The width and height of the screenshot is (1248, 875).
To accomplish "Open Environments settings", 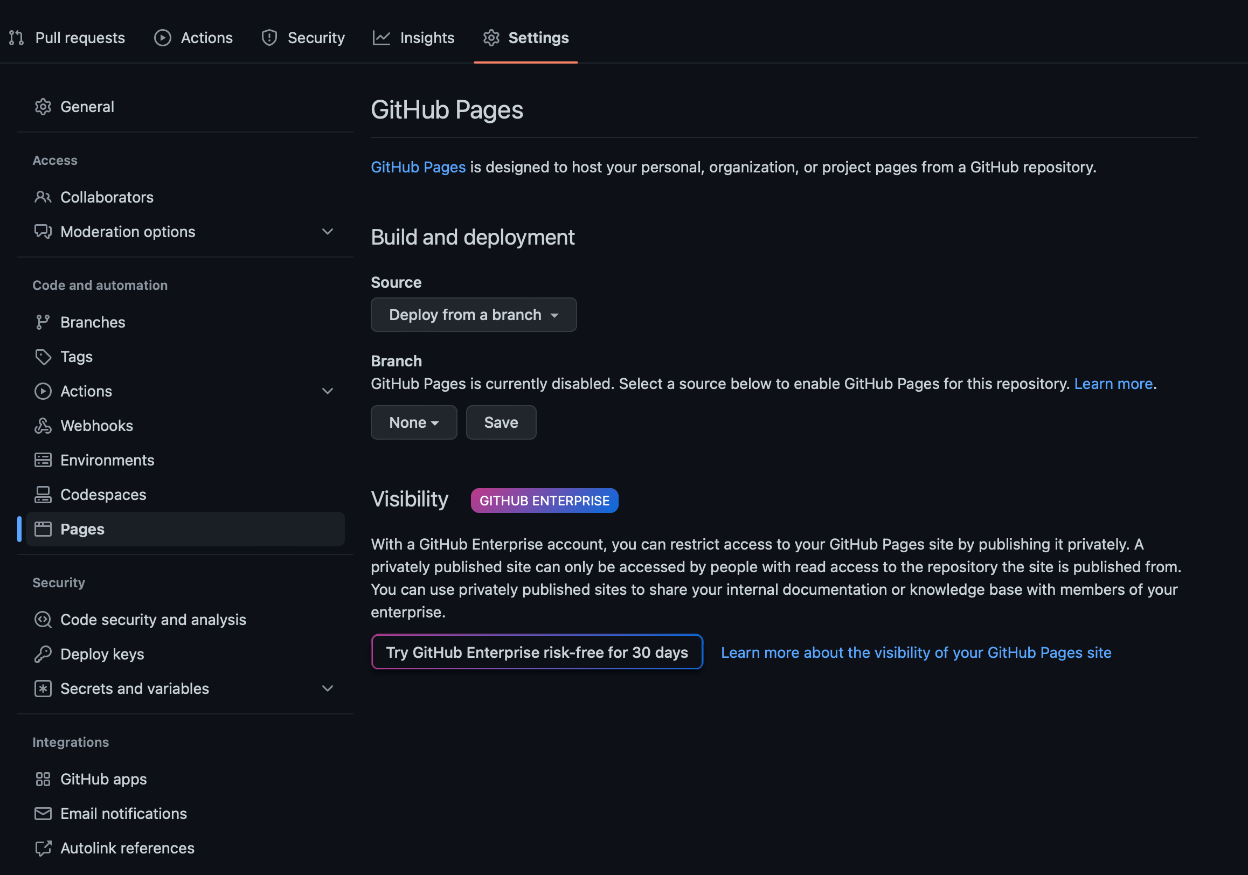I will [x=185, y=460].
